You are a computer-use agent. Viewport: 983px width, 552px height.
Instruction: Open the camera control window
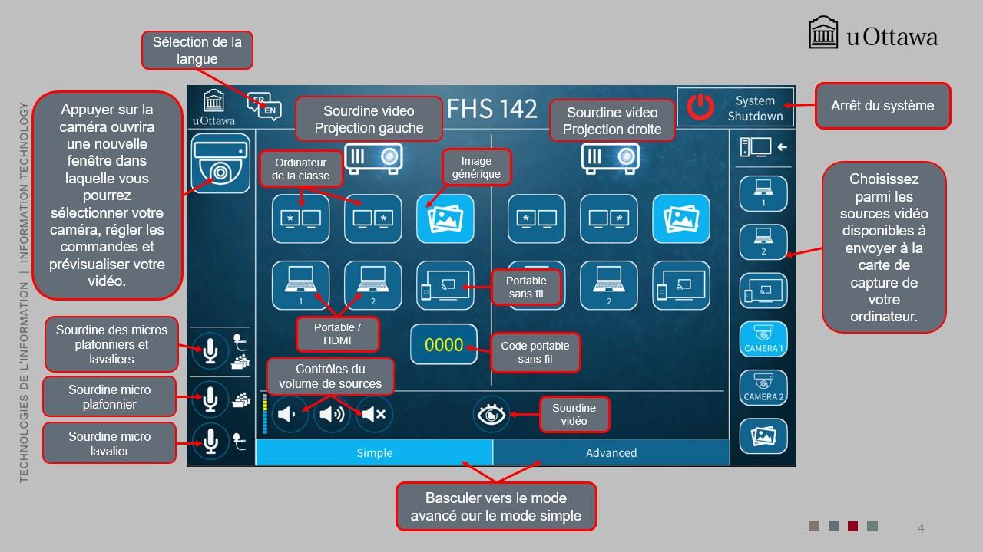point(221,163)
